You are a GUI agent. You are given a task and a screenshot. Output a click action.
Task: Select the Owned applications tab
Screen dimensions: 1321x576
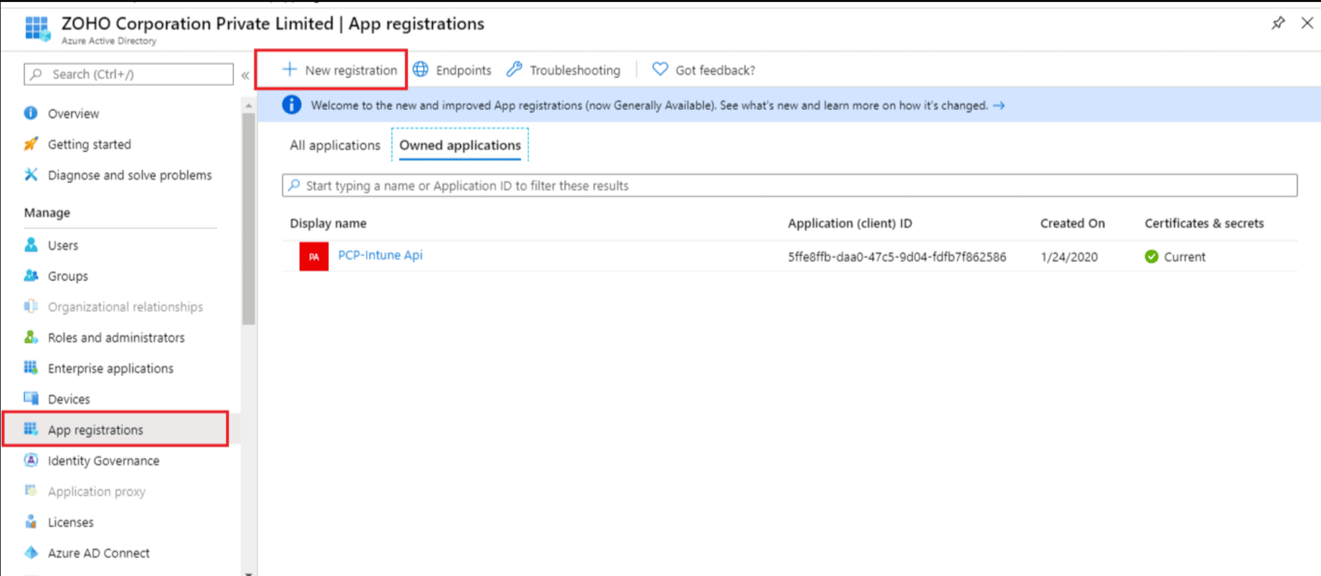point(460,145)
